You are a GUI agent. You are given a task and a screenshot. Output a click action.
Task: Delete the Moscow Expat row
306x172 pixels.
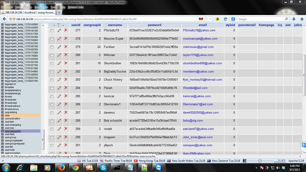click(x=66, y=39)
